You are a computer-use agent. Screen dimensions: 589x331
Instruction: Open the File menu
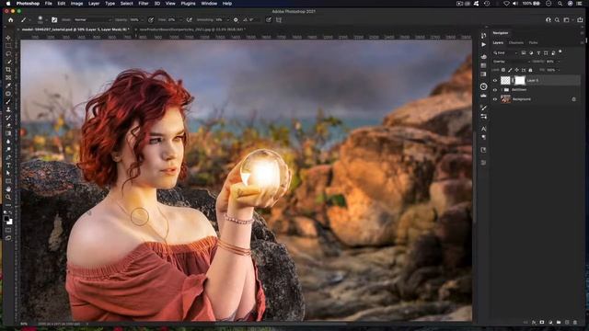click(49, 4)
